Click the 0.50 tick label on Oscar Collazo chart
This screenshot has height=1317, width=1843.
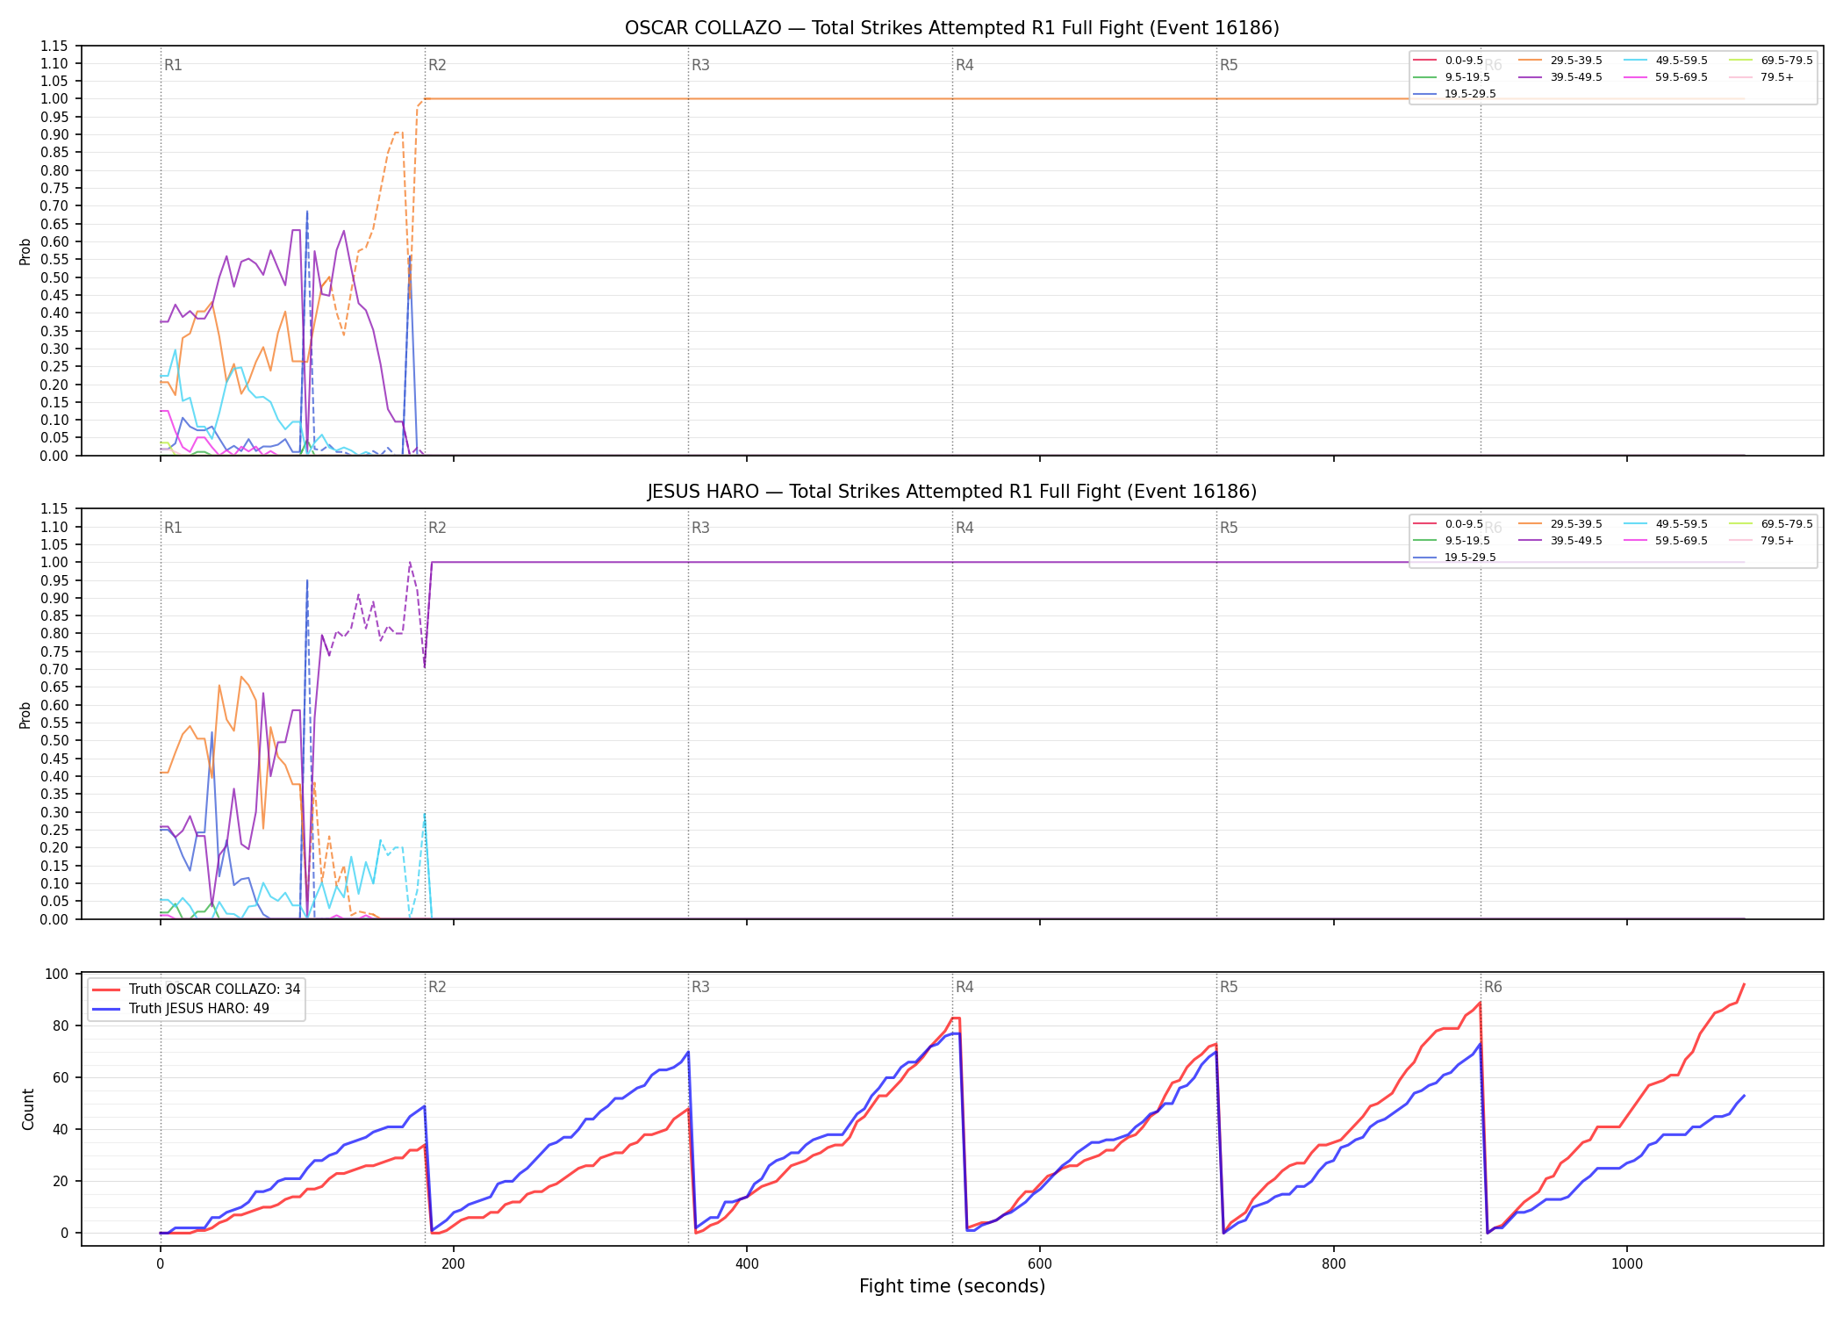pyautogui.click(x=55, y=277)
